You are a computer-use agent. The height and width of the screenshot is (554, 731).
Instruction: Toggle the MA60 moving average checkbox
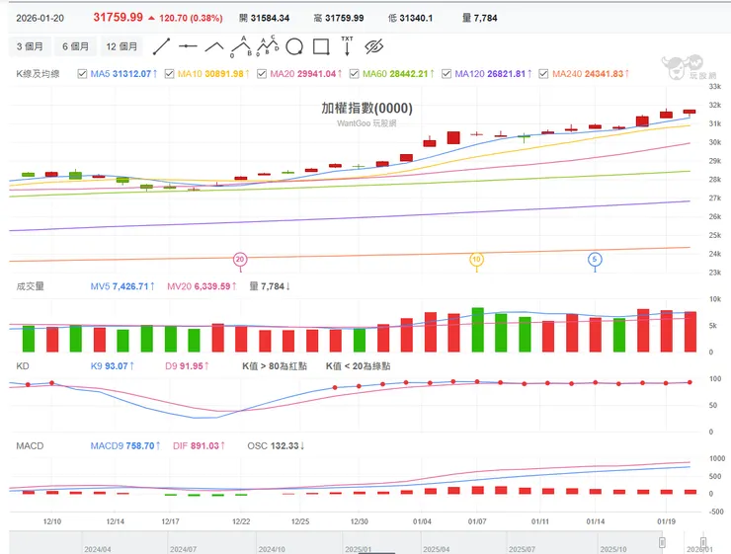pyautogui.click(x=355, y=74)
